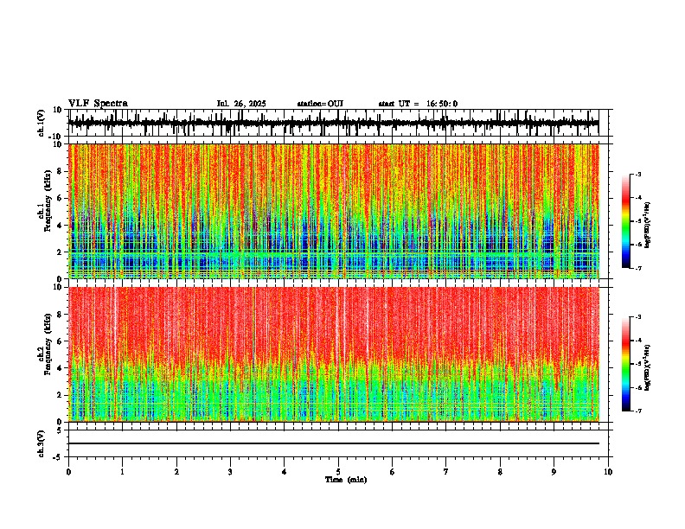Image resolution: width=685 pixels, height=529 pixels.
Task: Click the "Time (min)" axis label
Action: (346, 480)
